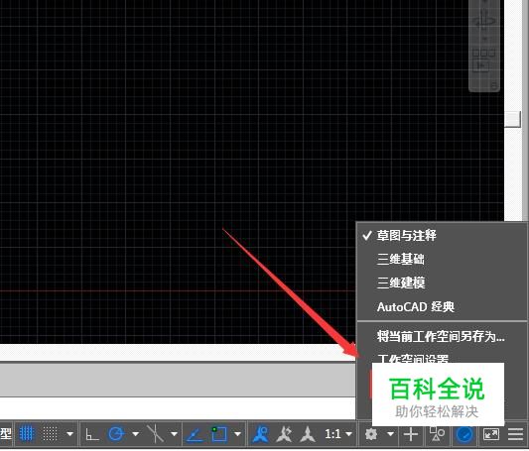Screen dimensions: 529x451
Task: Choose the 三维建模 workspace
Action: coord(442,282)
